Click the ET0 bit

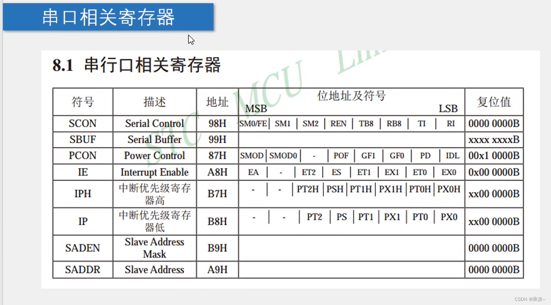pyautogui.click(x=420, y=172)
